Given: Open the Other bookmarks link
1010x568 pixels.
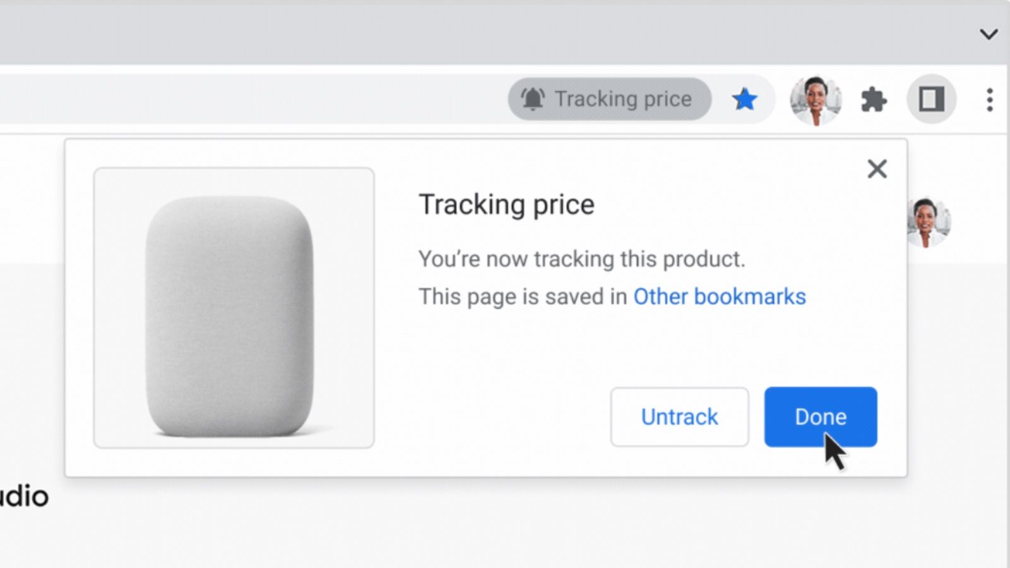Looking at the screenshot, I should click(x=719, y=297).
